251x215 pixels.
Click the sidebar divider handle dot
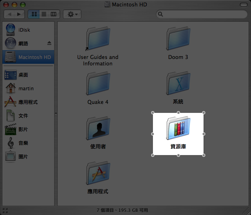pyautogui.click(x=56, y=114)
